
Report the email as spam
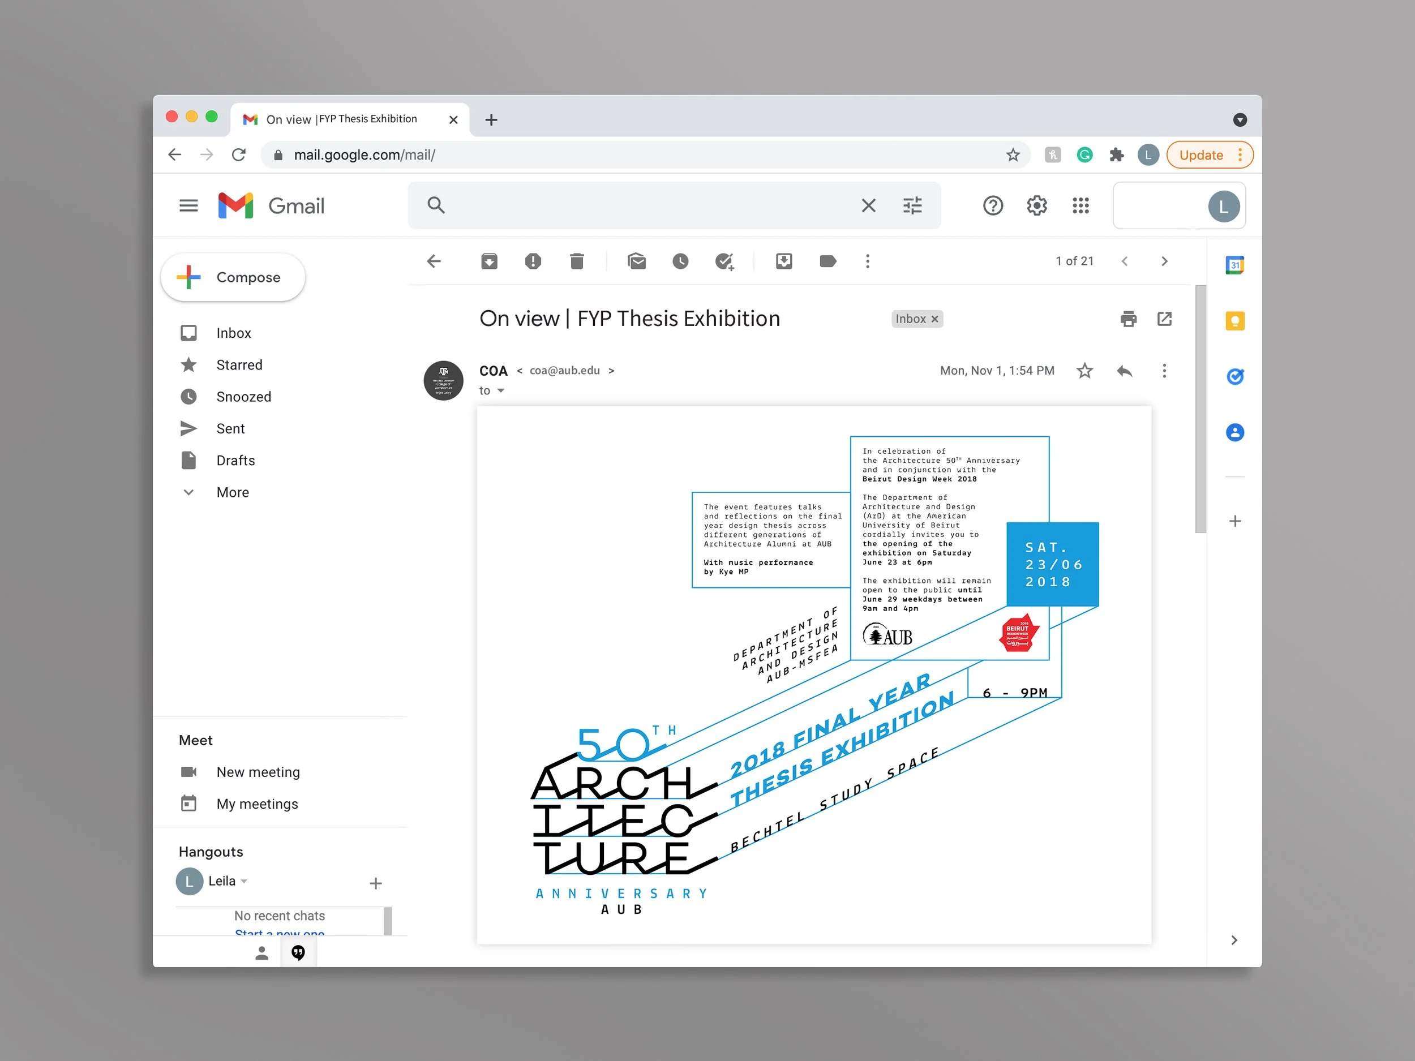click(x=533, y=261)
